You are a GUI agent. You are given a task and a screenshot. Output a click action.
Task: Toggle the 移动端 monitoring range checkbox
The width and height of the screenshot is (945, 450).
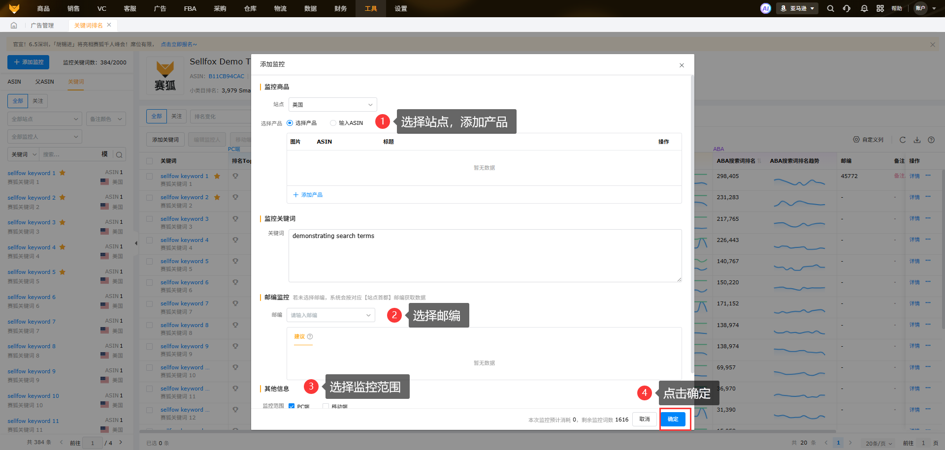click(x=326, y=406)
